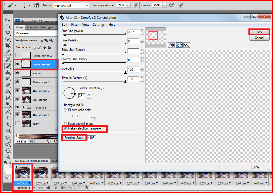Viewport: 273px width, 193px height.
Task: Click OK in the Constellation dialog
Action: (x=259, y=31)
